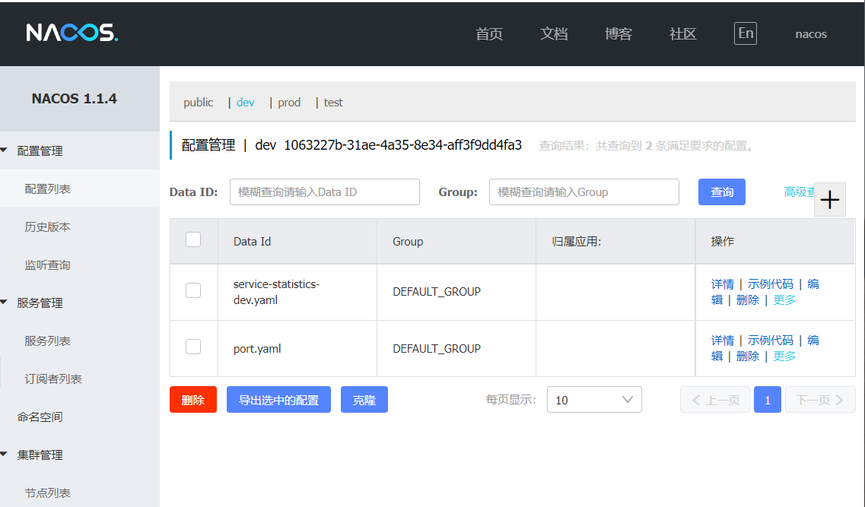Image resolution: width=865 pixels, height=507 pixels.
Task: Collapse the 配置管理 sidebar section arrow
Action: pos(5,150)
